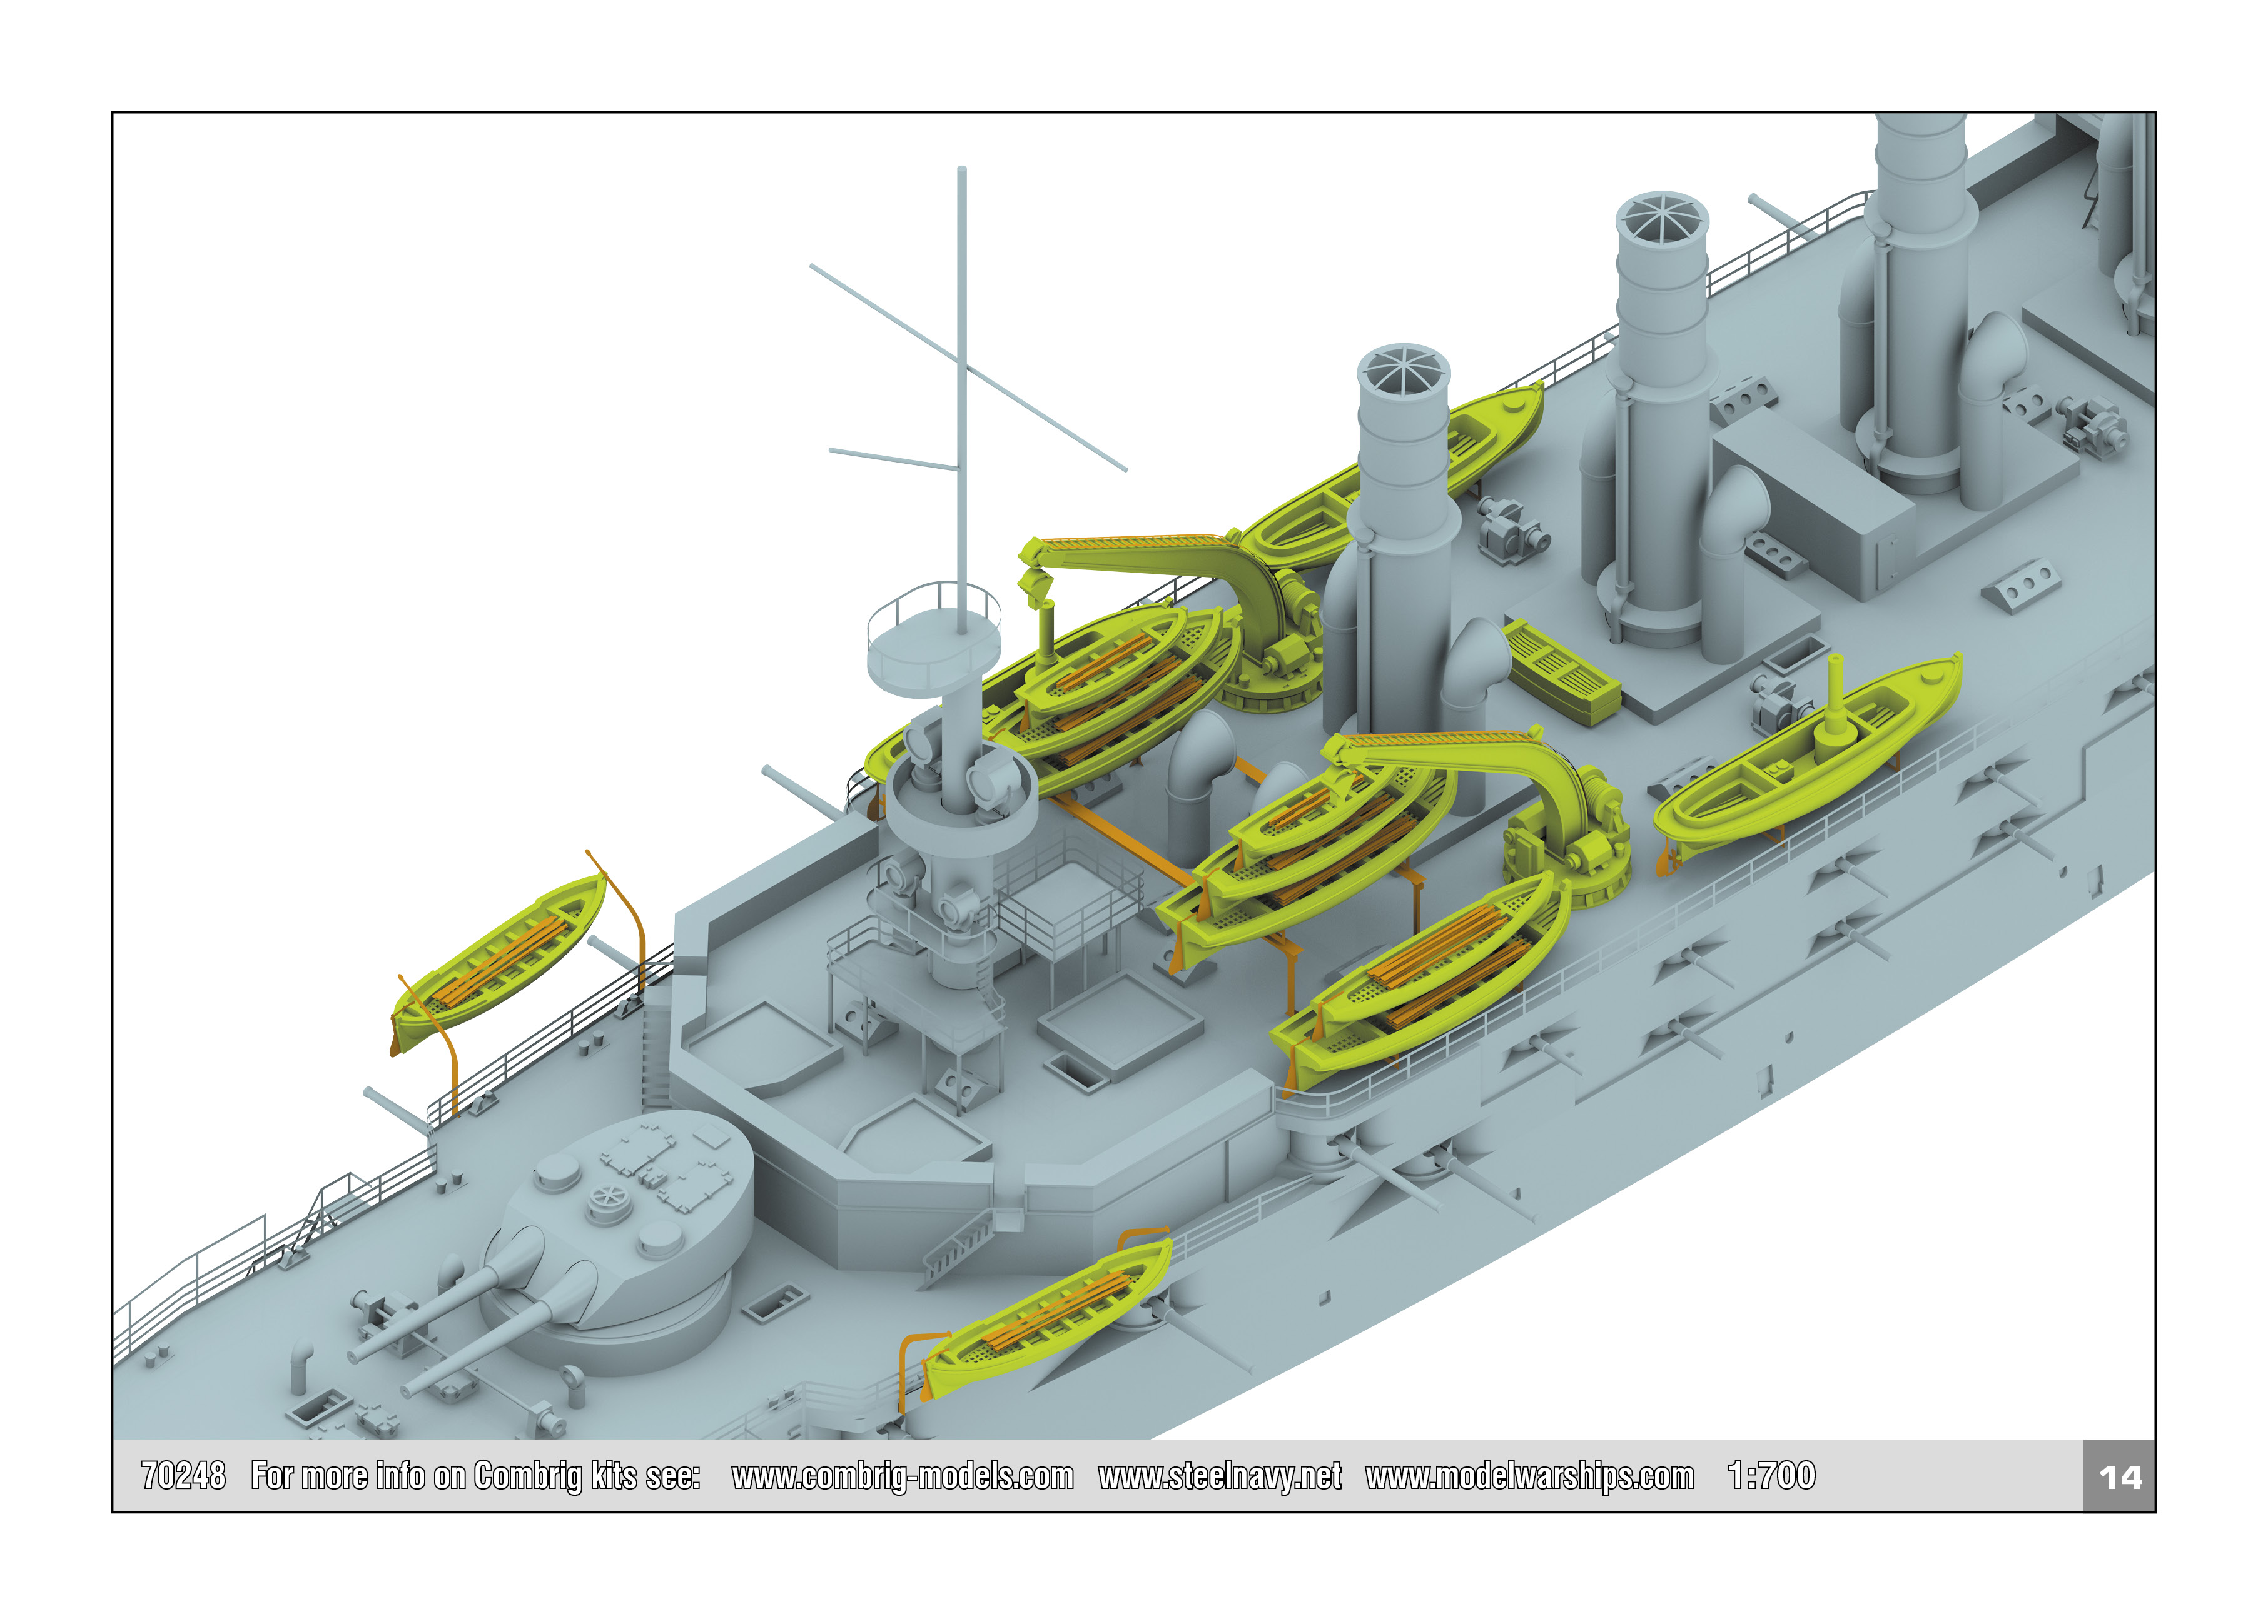Click the www.combrig-models.com link
This screenshot has width=2268, height=1624.
click(x=902, y=1476)
